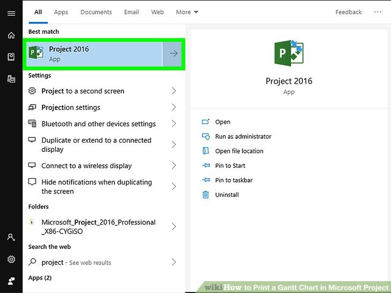This screenshot has width=391, height=293.
Task: Choose Open file location
Action: coord(239,151)
